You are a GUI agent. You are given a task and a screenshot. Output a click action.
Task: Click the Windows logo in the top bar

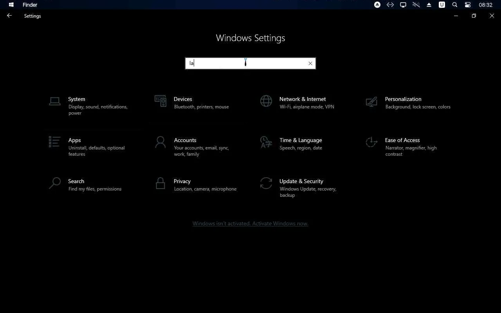11,5
